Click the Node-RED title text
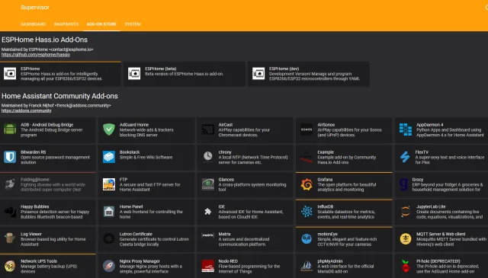This screenshot has width=488, height=278. [228, 261]
